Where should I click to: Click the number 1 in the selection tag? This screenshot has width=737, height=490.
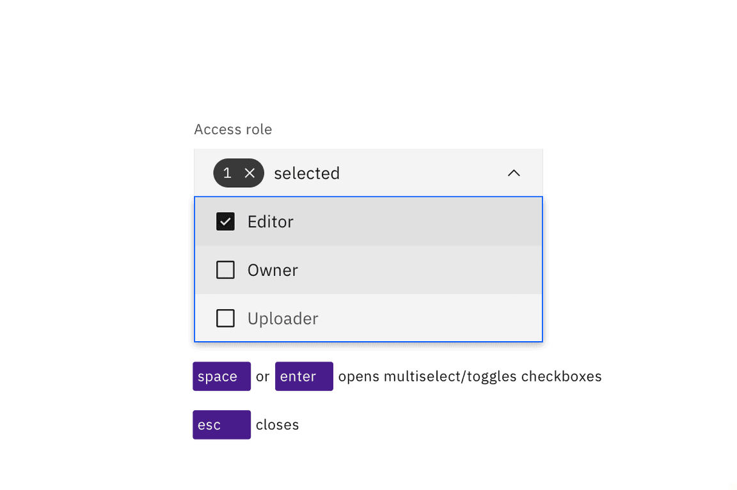(x=227, y=173)
